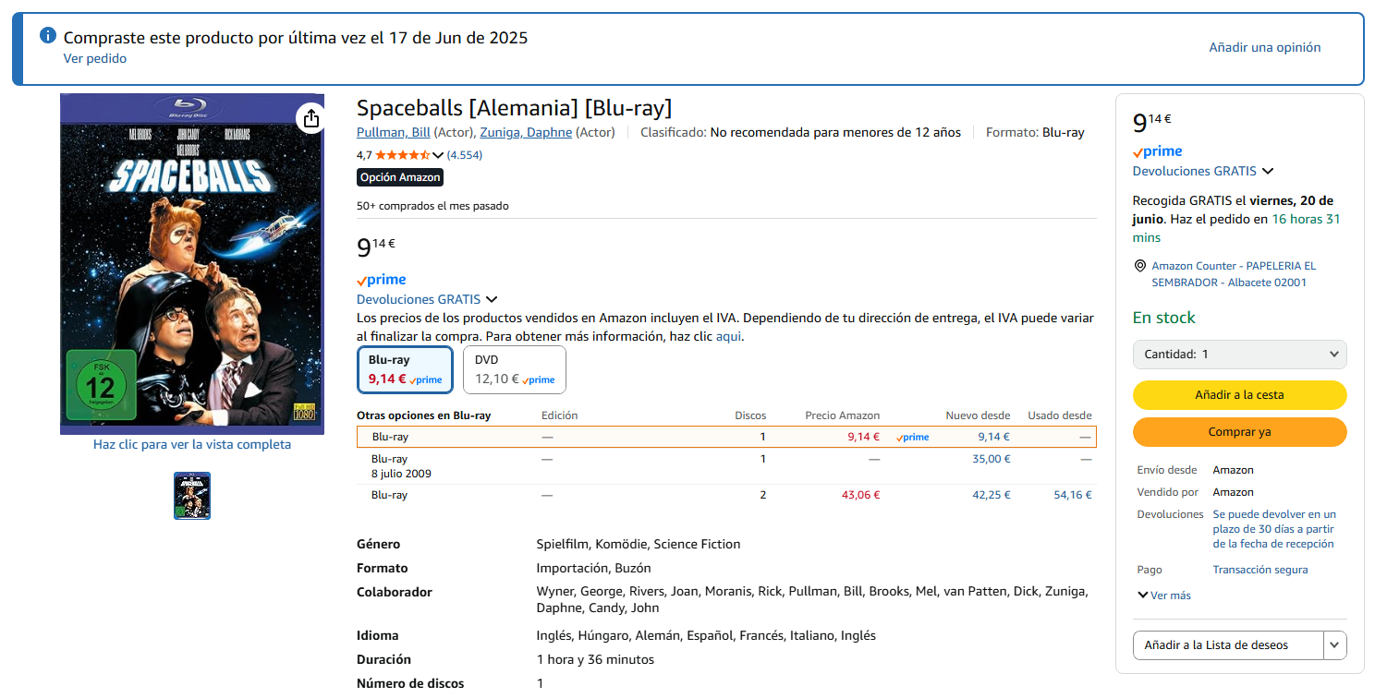Click Añadir una opinión link

click(1265, 47)
